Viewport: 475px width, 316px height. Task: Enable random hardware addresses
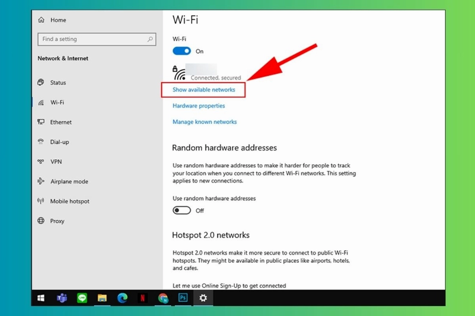coord(182,210)
